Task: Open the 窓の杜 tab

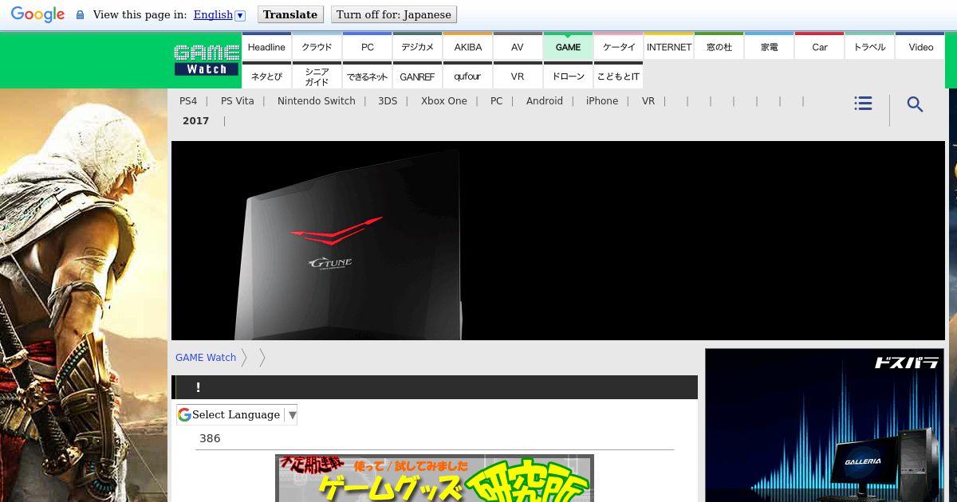Action: [719, 46]
